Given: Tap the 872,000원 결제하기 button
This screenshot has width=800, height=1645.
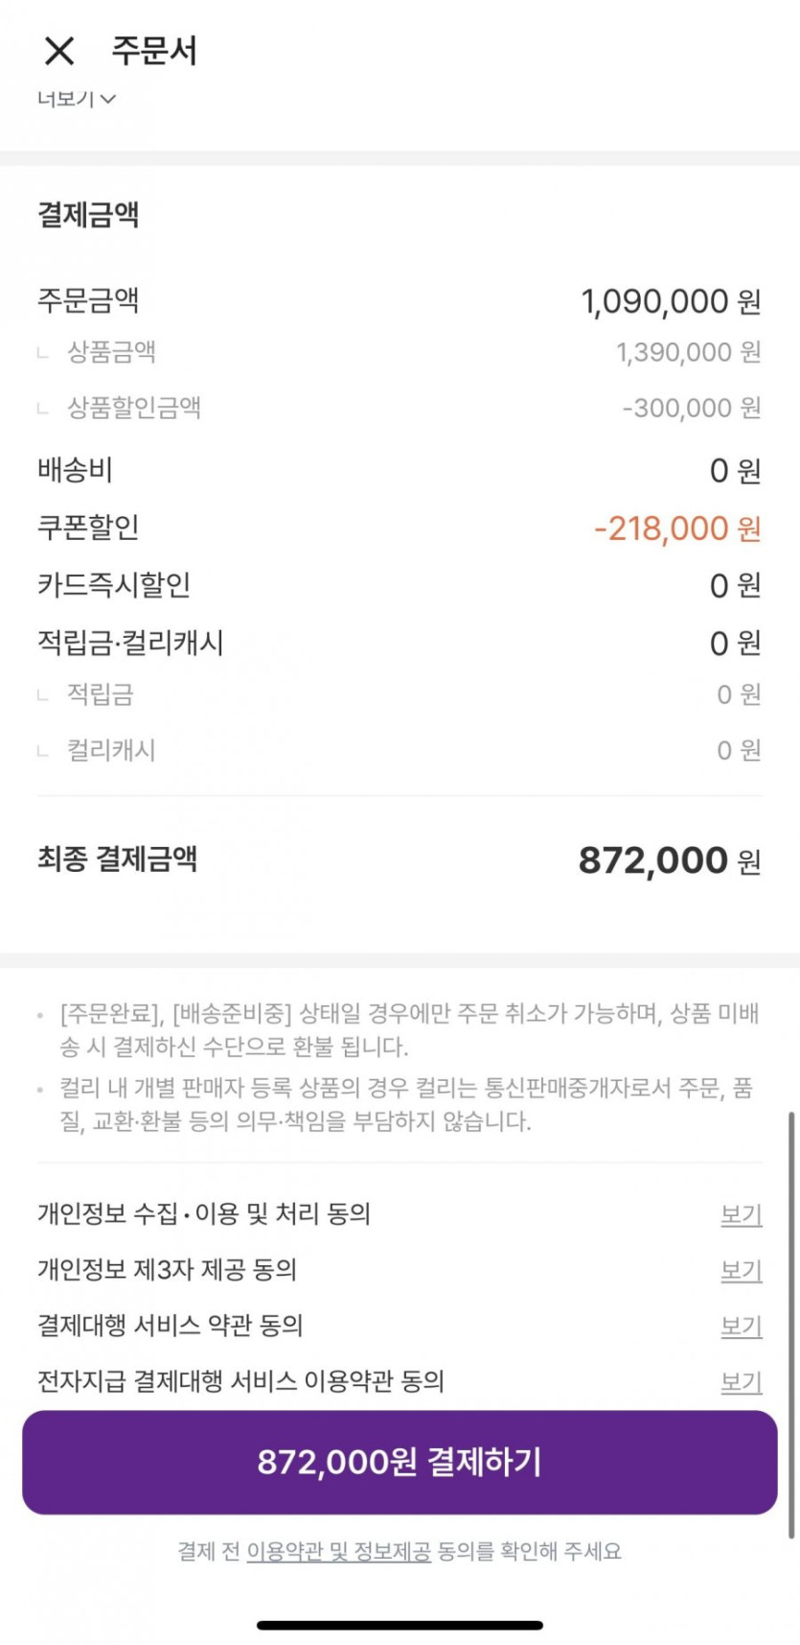Looking at the screenshot, I should [x=400, y=1462].
